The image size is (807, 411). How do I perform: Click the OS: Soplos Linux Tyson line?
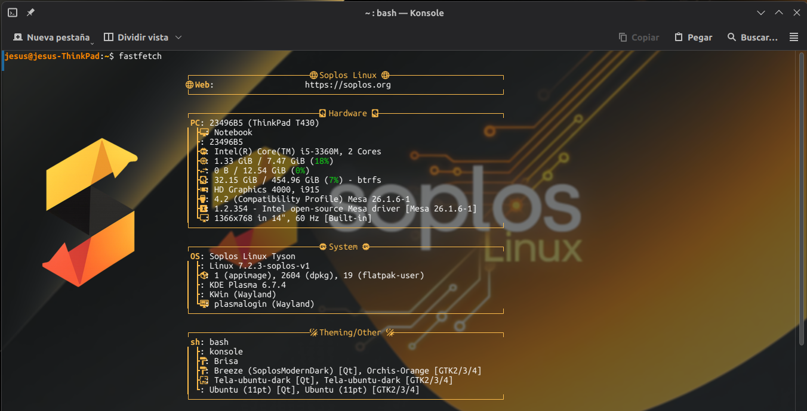click(243, 256)
